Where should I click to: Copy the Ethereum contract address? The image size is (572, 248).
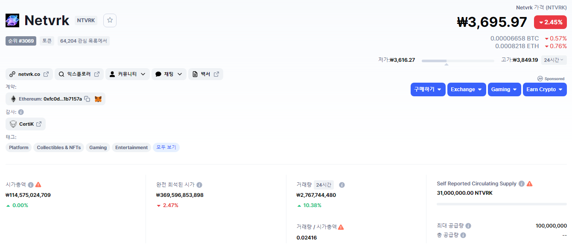coord(87,99)
